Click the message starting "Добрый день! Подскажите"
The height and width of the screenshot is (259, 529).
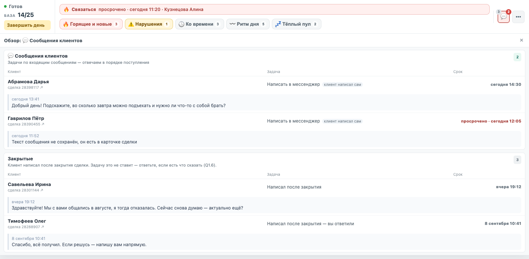119,106
